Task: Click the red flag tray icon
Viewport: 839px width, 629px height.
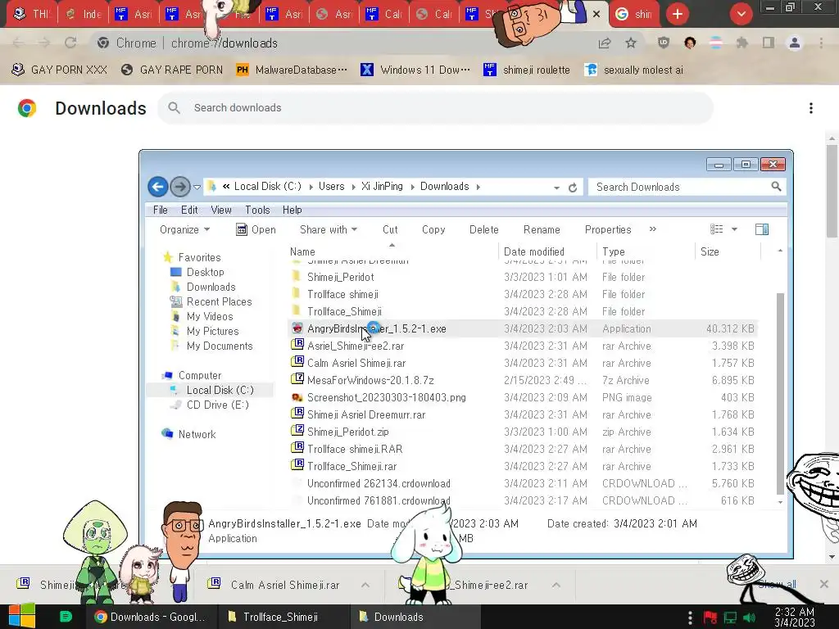Action: point(710,618)
